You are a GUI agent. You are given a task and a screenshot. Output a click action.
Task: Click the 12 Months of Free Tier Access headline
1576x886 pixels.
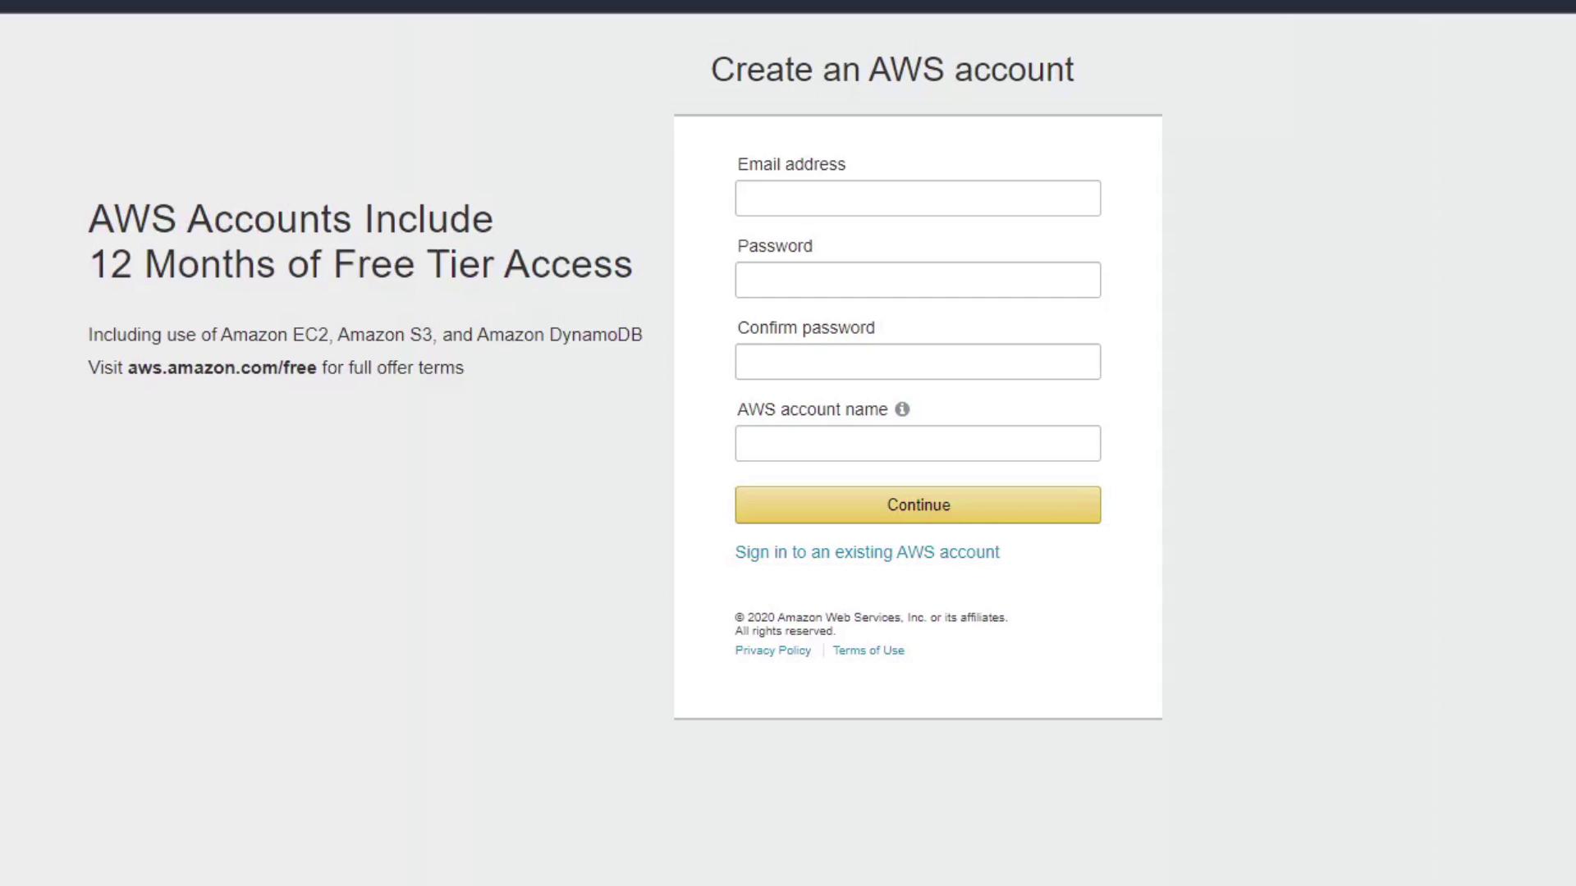click(x=360, y=264)
